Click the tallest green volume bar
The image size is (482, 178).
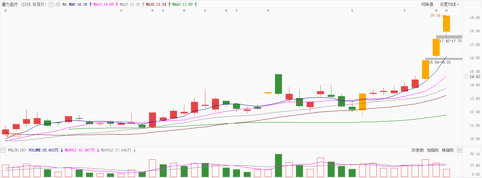tap(278, 165)
